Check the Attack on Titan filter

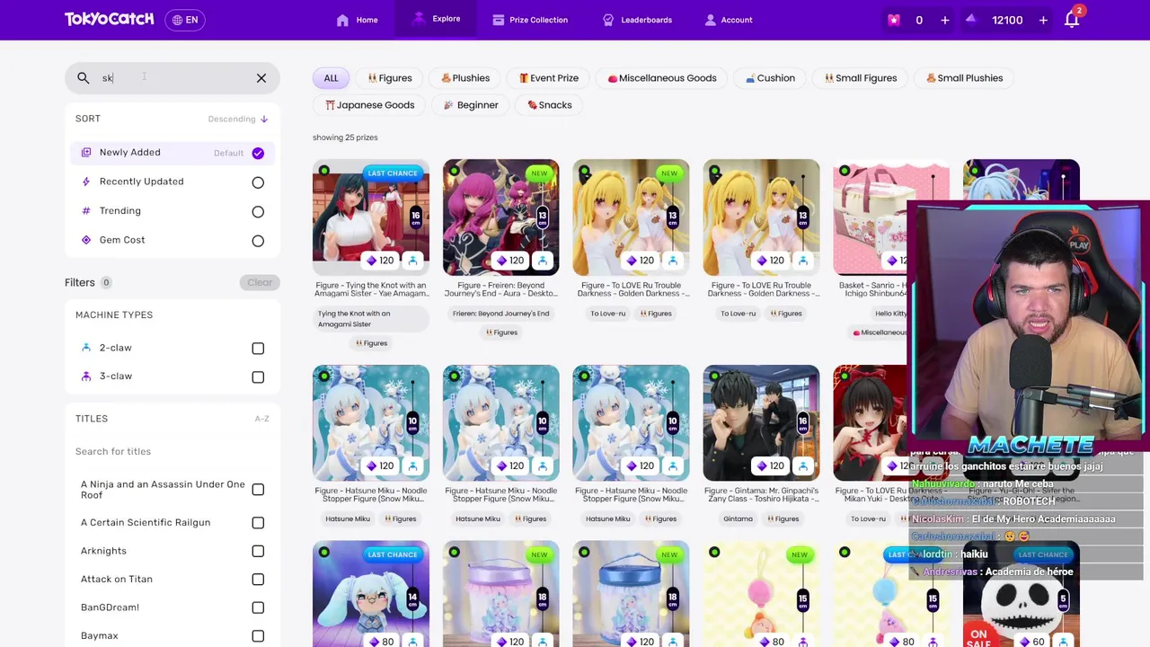coord(258,580)
